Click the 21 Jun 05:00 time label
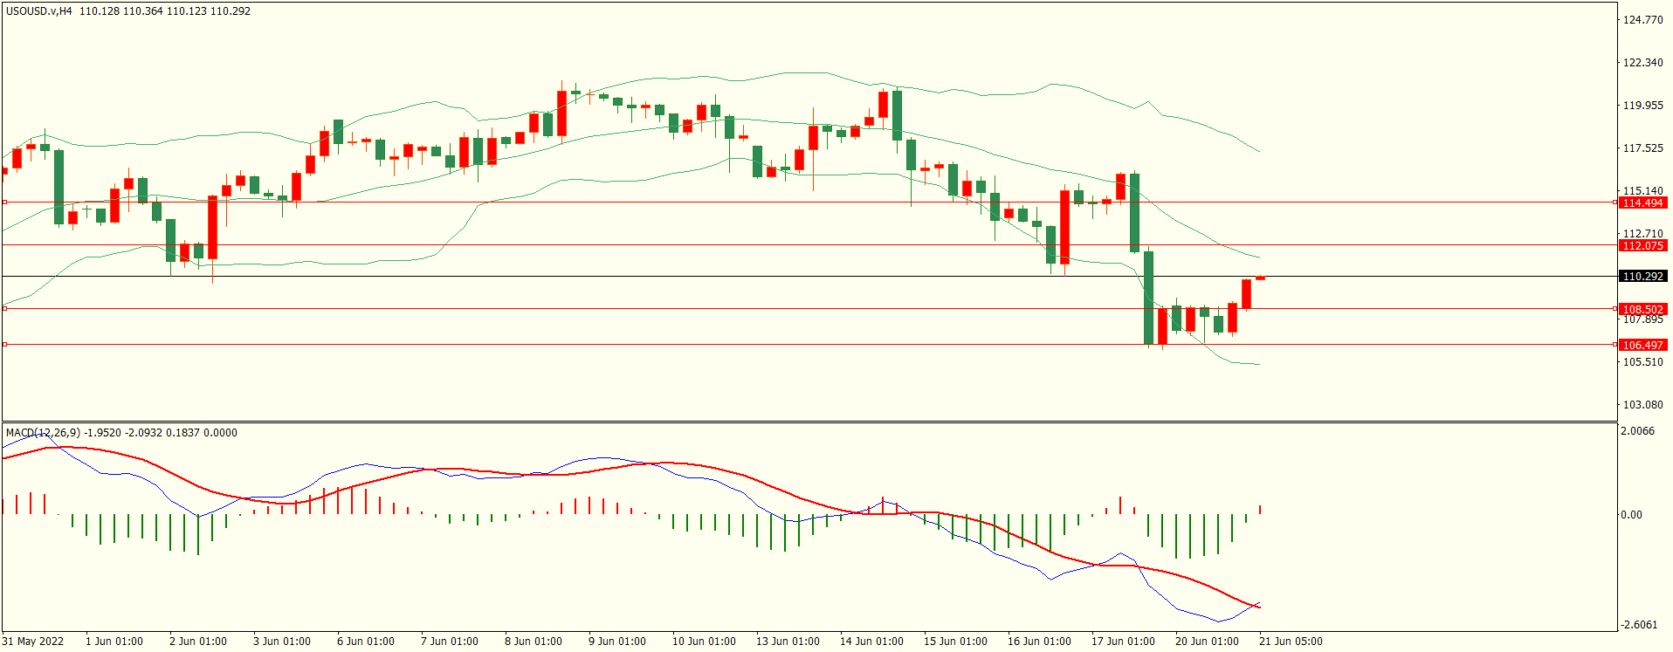The width and height of the screenshot is (1673, 652). [1291, 641]
